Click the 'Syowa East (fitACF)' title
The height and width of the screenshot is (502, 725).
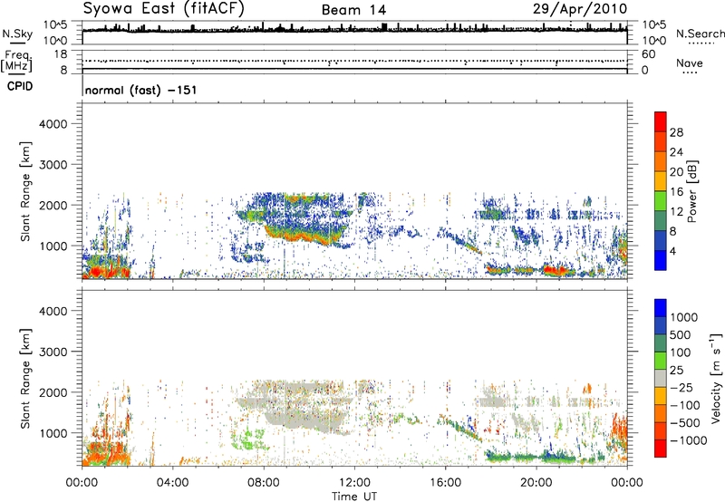click(164, 8)
